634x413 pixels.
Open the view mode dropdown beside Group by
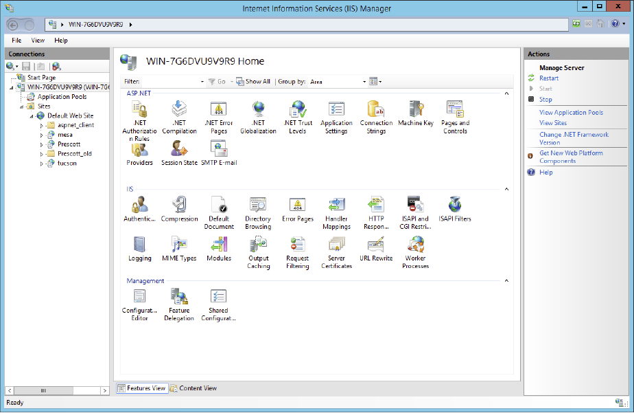coord(375,82)
